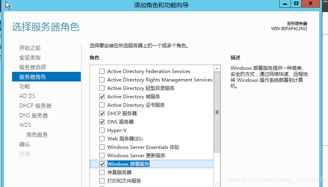The width and height of the screenshot is (328, 187).
Task: Check Active Directory Federation Services checkbox
Action: point(102,71)
